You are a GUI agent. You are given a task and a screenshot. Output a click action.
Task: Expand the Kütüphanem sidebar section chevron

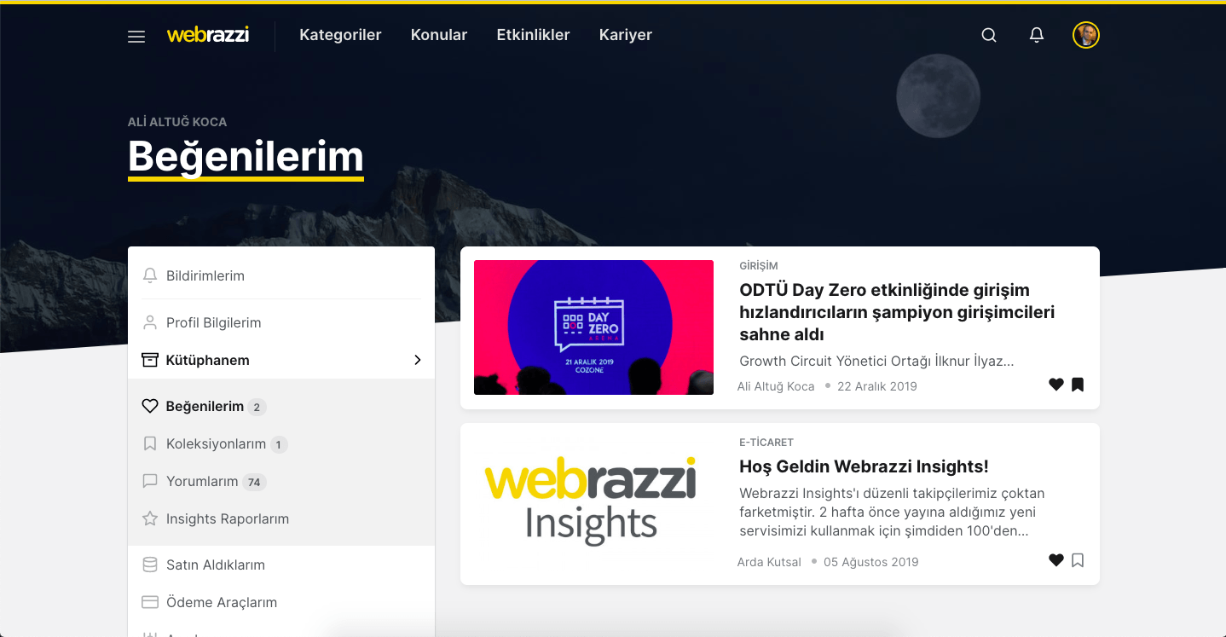pyautogui.click(x=418, y=360)
